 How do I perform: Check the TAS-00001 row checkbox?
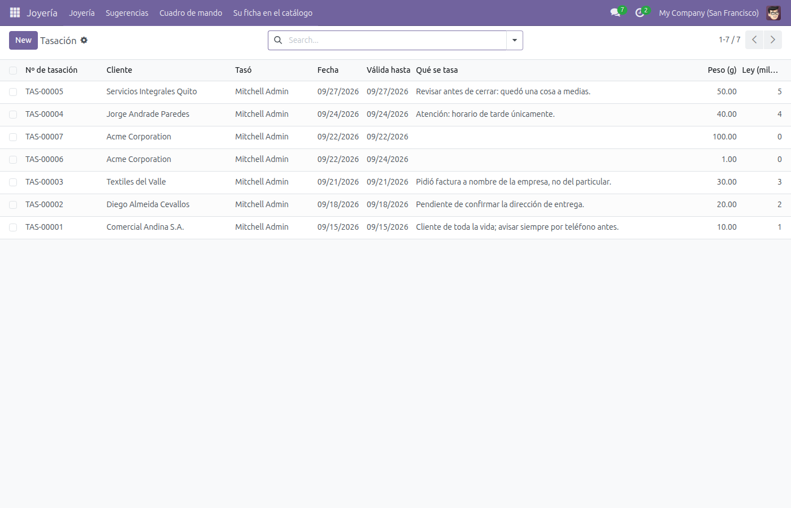tap(13, 227)
